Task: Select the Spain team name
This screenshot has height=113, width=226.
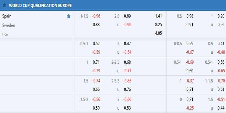Action: coord(7,16)
